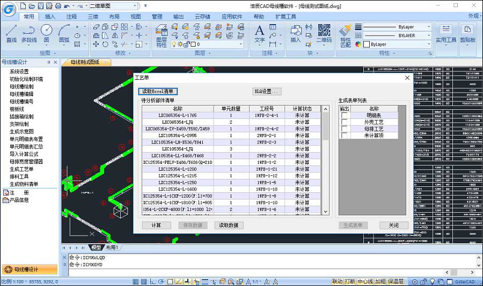
Task: Select the Move tool in 修改 panel
Action: (x=96, y=44)
